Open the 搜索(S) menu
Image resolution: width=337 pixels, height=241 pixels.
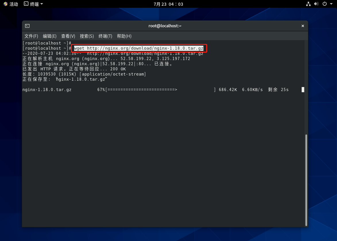(87, 36)
